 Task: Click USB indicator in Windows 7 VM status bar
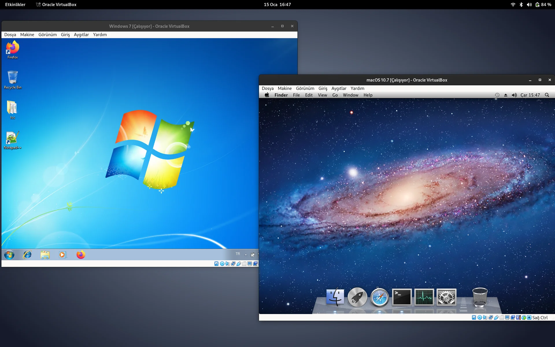point(239,264)
